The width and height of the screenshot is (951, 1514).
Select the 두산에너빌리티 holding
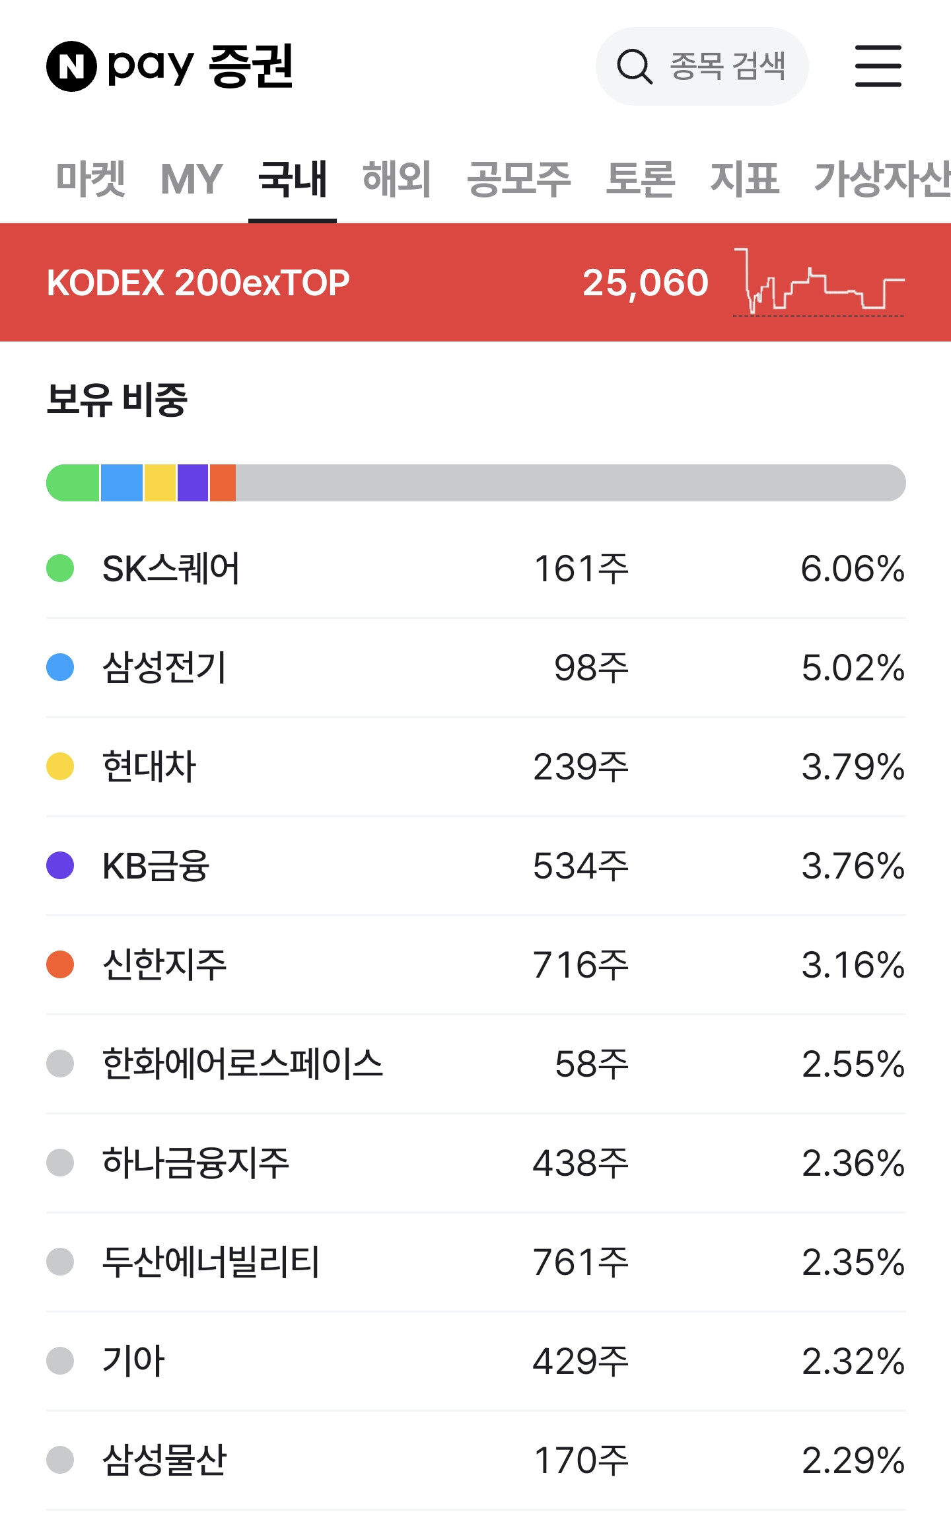tap(475, 1262)
